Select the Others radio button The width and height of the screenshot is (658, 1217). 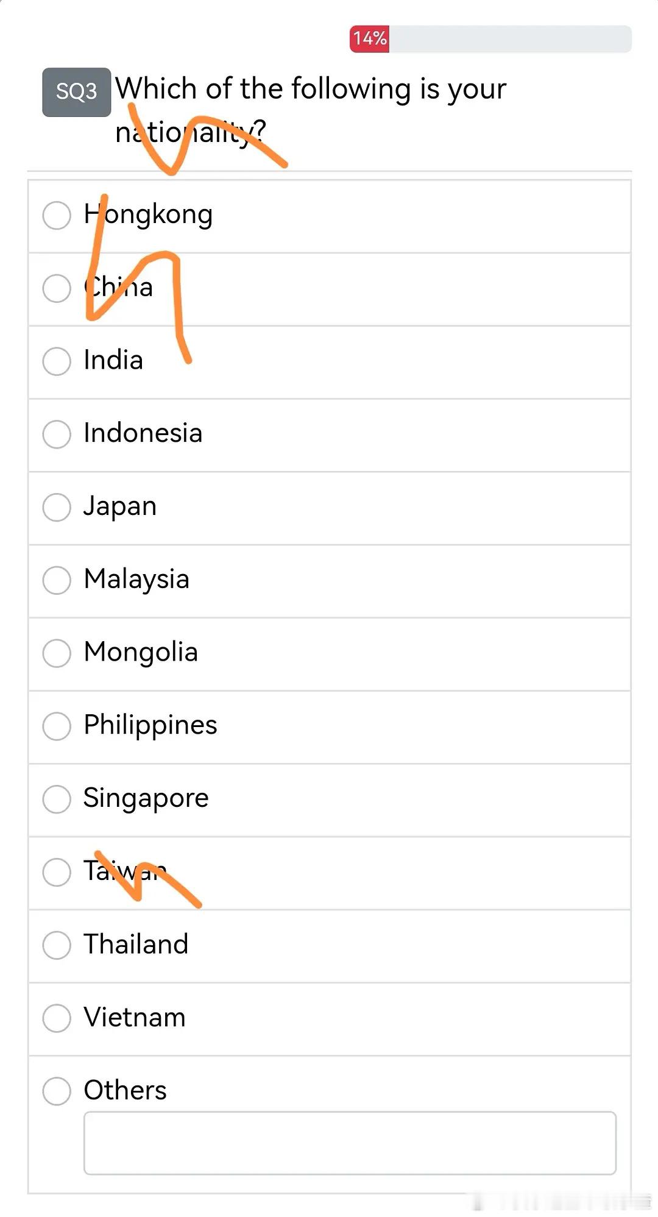tap(57, 1091)
